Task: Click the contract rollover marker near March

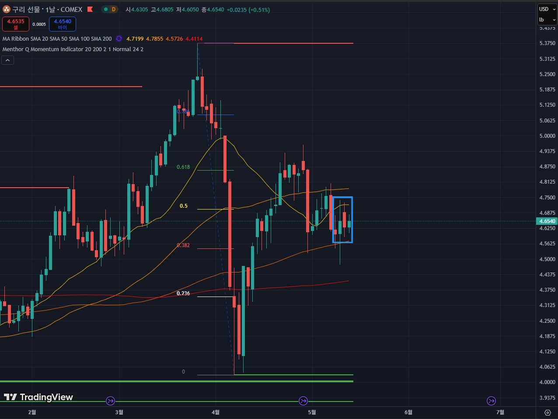Action: [111, 401]
